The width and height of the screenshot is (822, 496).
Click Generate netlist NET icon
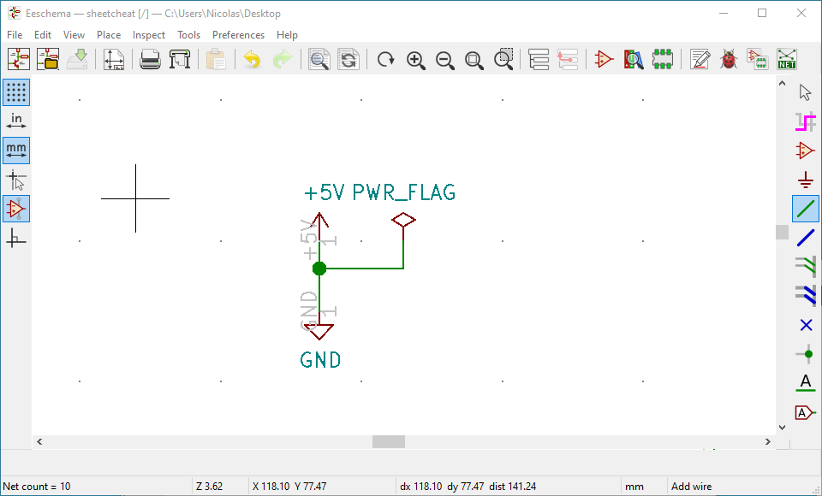pos(787,59)
